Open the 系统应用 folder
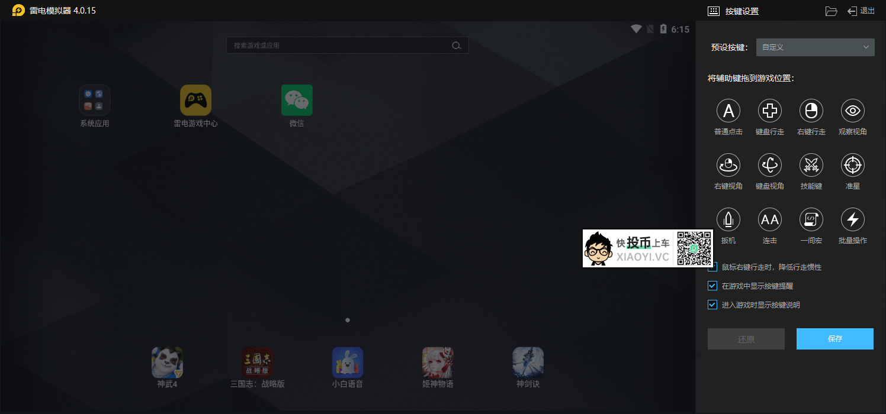The height and width of the screenshot is (414, 886). coord(95,100)
